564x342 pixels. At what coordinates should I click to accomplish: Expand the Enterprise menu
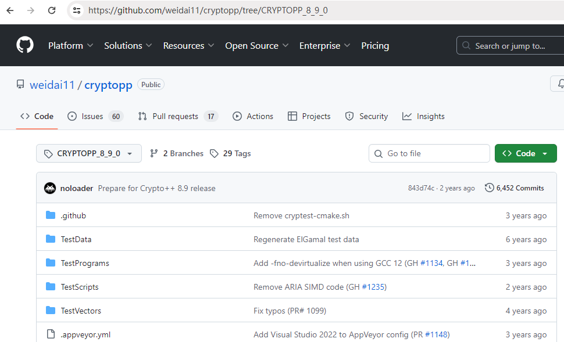point(324,46)
